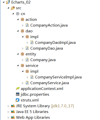
Task: Click the src source folder icon
Action: pyautogui.click(x=13, y=8)
